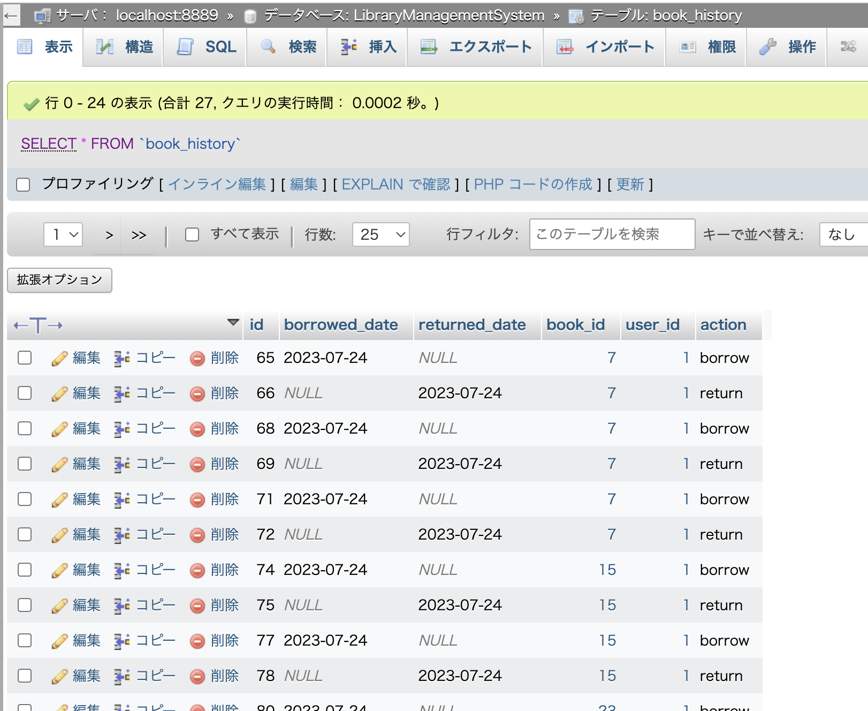Open the page number dropdown showing 1
Screen dimensions: 868x711
pos(63,235)
